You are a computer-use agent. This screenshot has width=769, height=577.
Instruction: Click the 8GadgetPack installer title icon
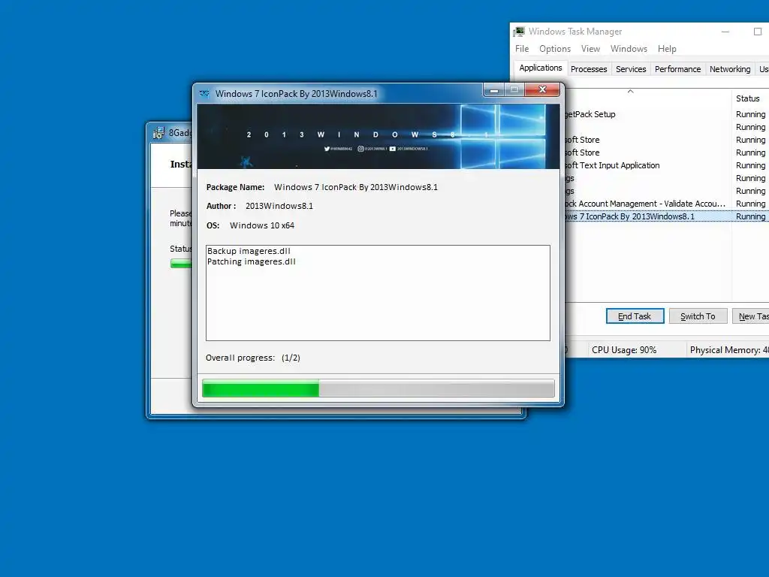pyautogui.click(x=158, y=132)
